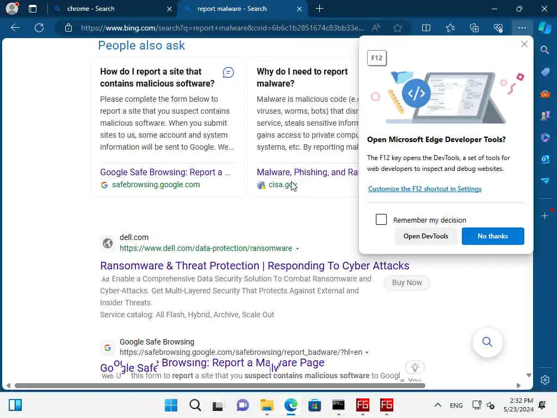View site information lock icon

[x=69, y=28]
